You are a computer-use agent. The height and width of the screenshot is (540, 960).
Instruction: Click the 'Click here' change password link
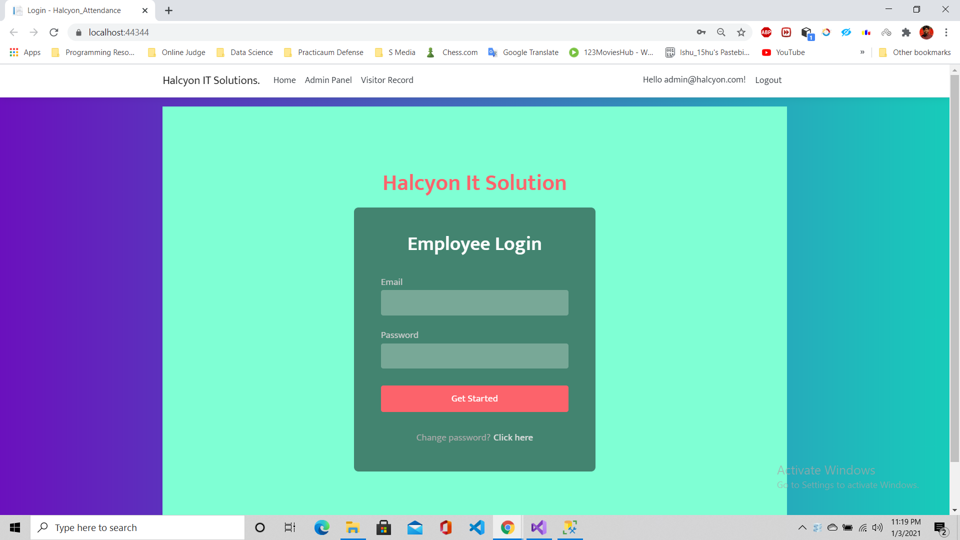coord(513,437)
